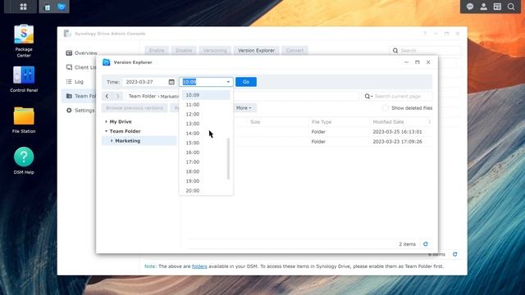Collapse the time dropdown arrow

tap(228, 82)
